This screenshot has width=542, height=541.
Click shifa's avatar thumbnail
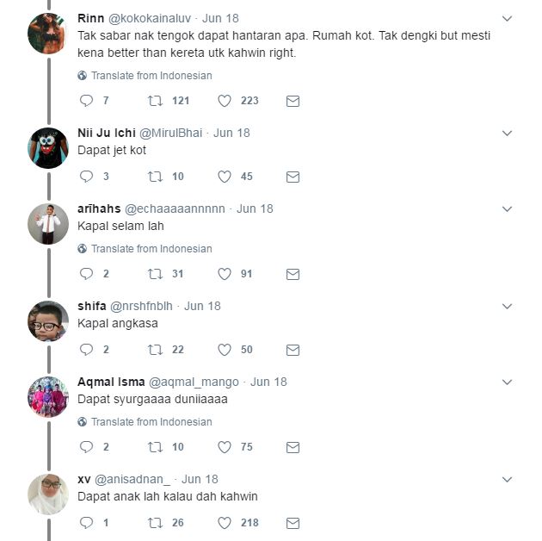pyautogui.click(x=48, y=321)
